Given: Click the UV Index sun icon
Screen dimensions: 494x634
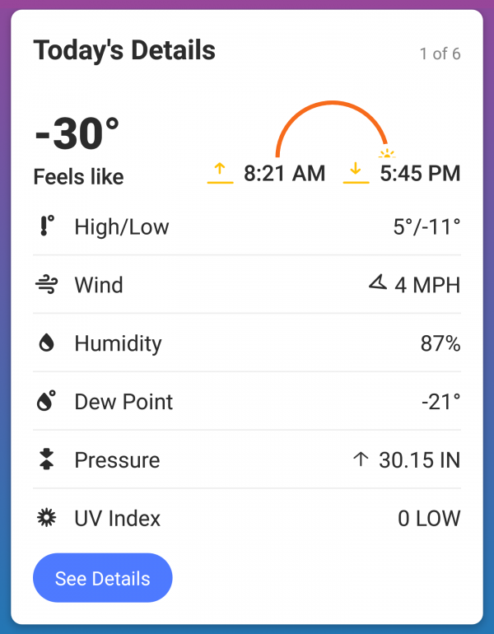Looking at the screenshot, I should [46, 518].
